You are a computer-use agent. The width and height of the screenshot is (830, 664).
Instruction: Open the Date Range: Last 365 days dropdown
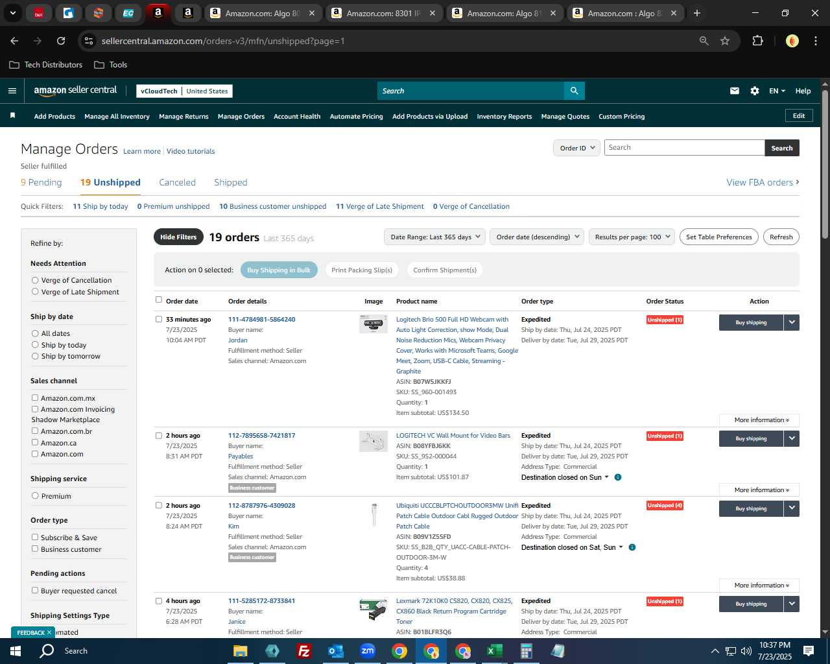coord(434,237)
